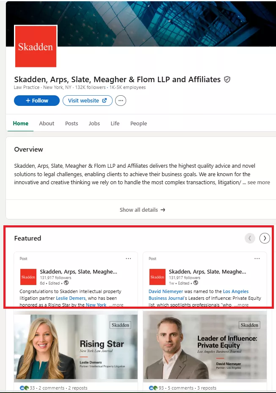Advance to next featured item arrow

coord(265,238)
